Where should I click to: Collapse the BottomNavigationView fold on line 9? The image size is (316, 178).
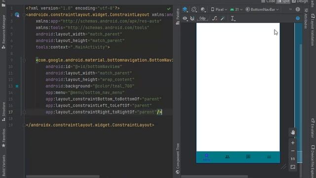[24, 60]
